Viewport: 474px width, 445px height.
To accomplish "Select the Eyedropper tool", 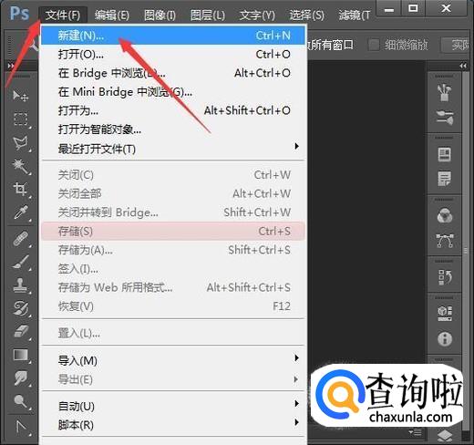I will (21, 212).
